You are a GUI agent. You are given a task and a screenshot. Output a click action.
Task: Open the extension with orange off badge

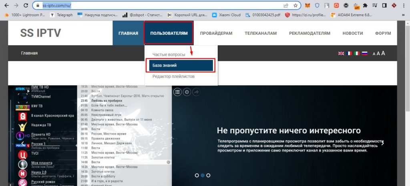pos(356,6)
